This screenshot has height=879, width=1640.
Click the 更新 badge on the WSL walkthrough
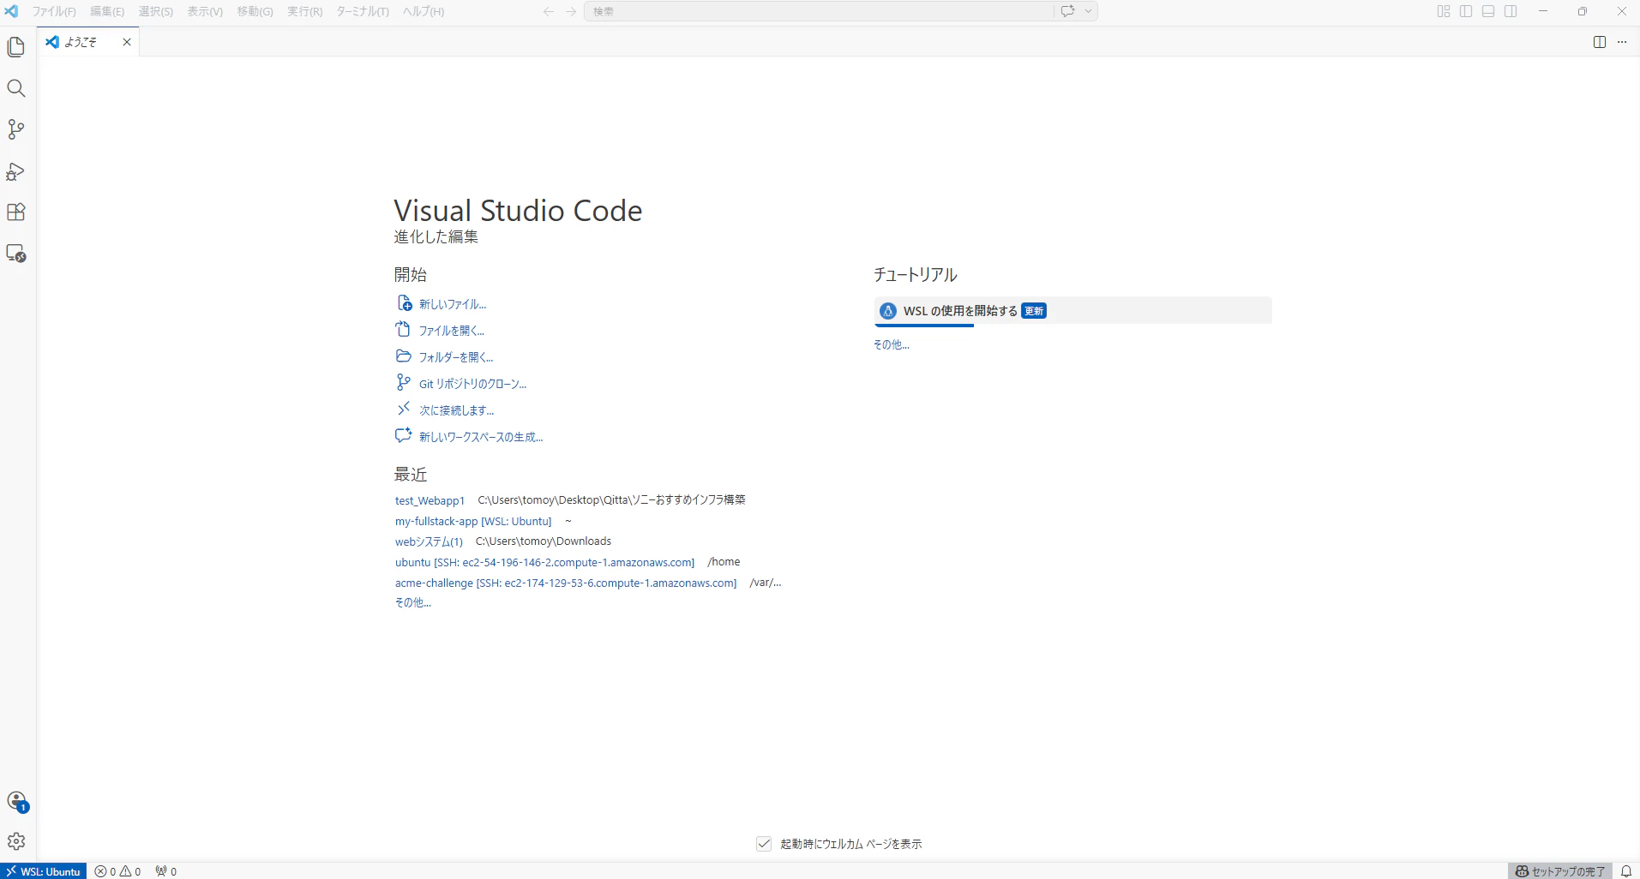pyautogui.click(x=1034, y=311)
